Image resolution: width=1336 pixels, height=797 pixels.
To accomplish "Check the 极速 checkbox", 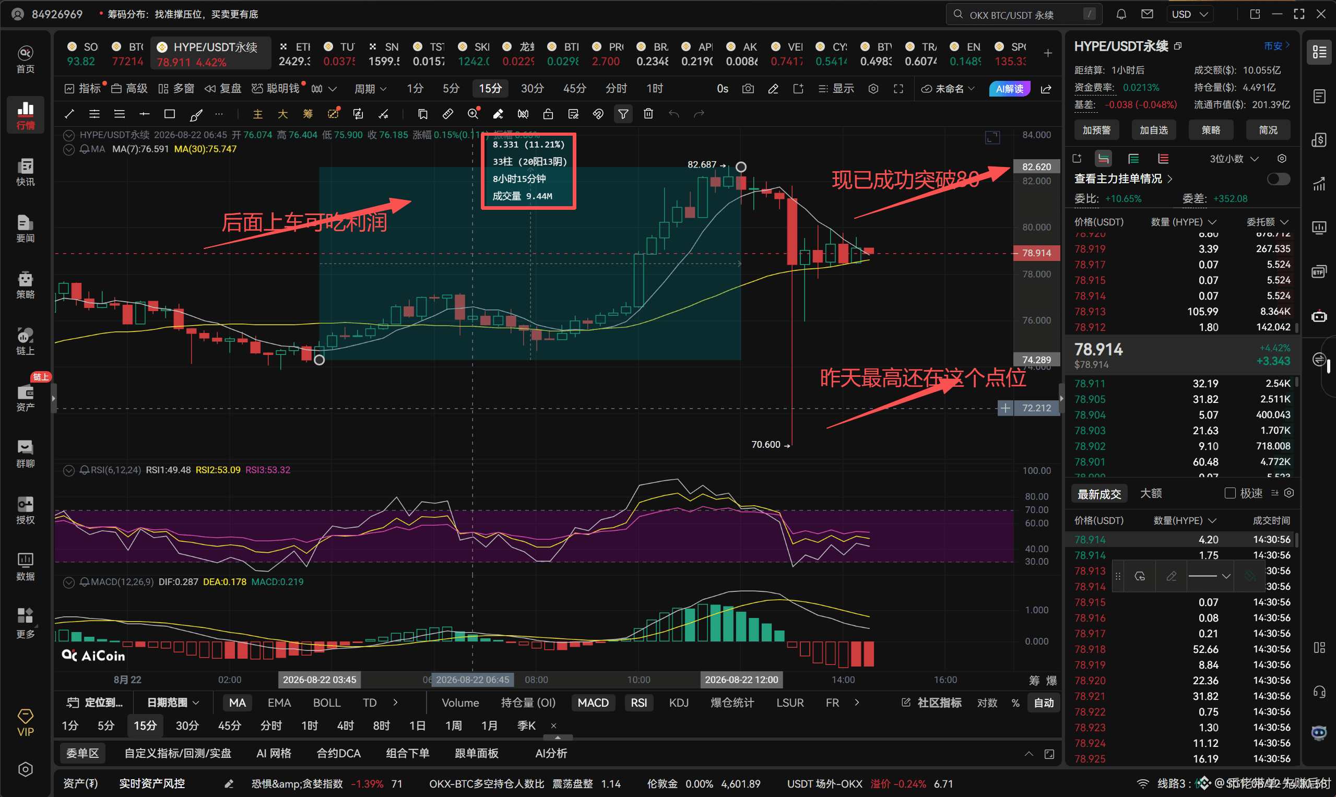I will (x=1229, y=493).
